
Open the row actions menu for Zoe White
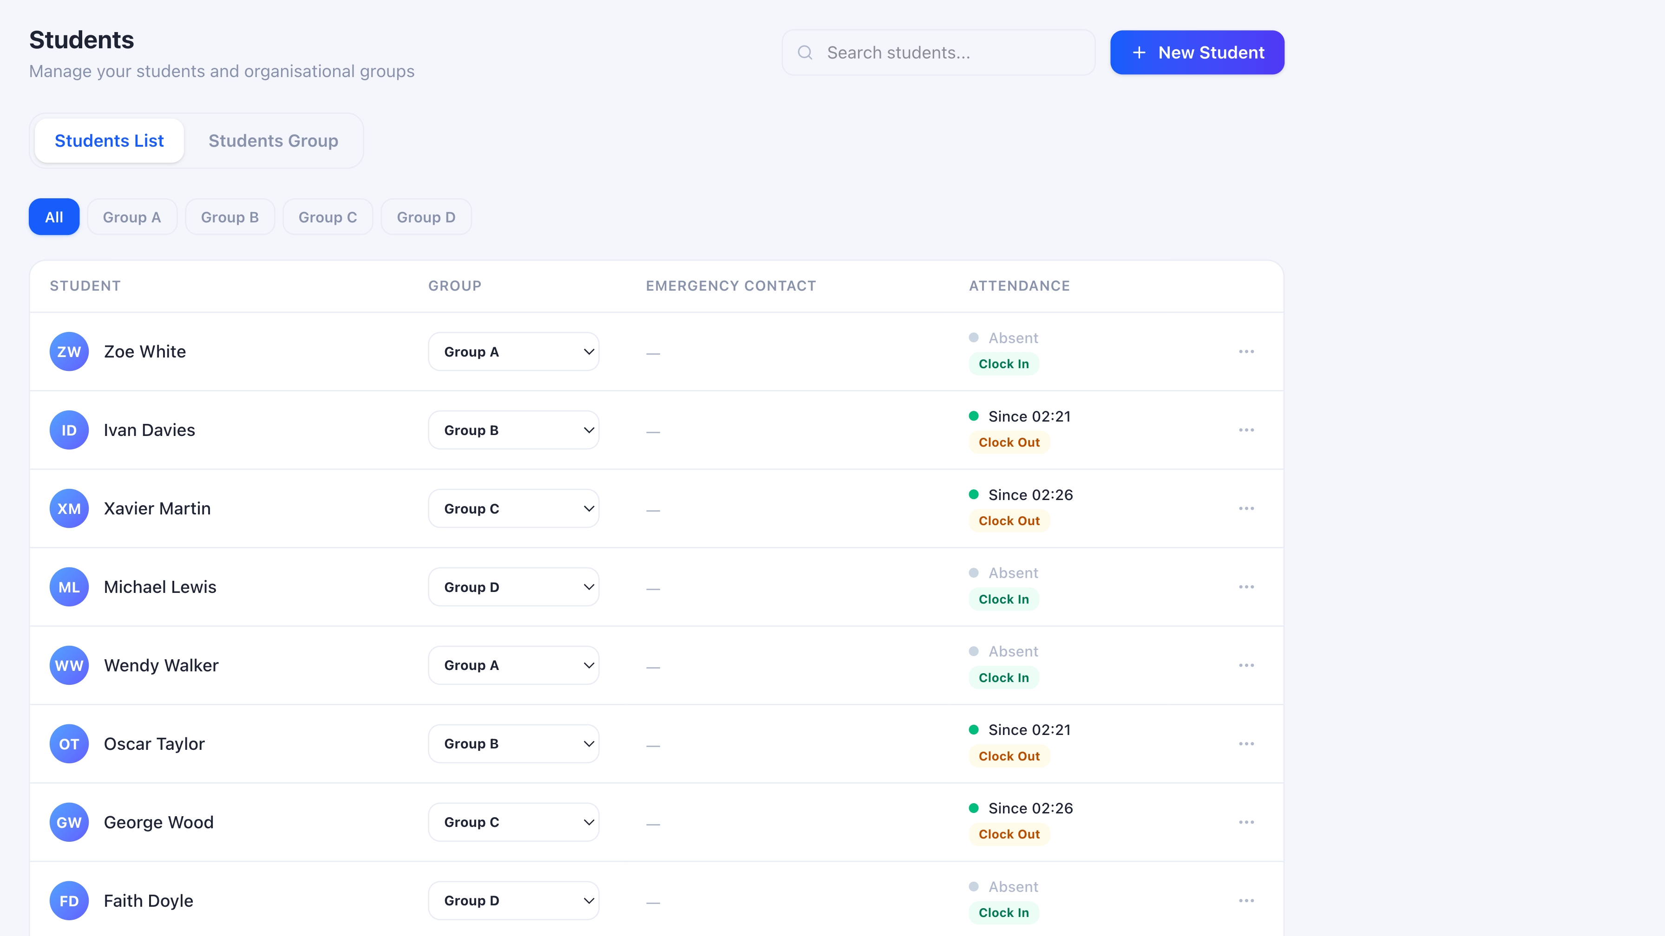[x=1247, y=351]
